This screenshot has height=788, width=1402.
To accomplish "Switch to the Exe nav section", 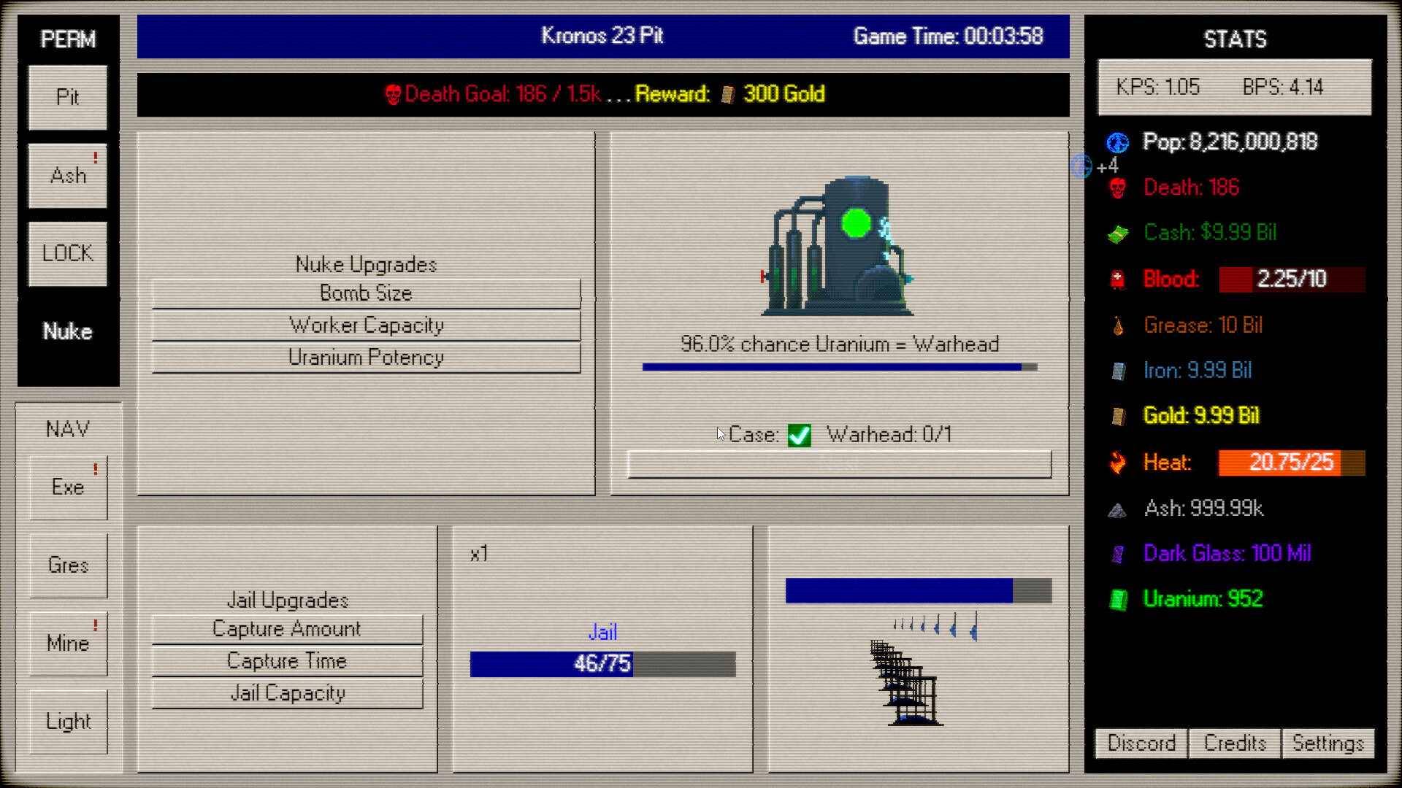I will click(68, 487).
